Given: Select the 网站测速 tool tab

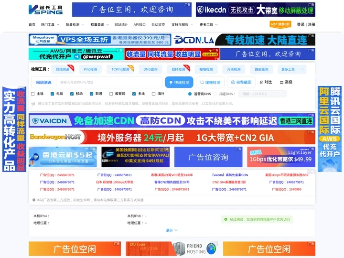Looking at the screenshot, I should (63, 69).
